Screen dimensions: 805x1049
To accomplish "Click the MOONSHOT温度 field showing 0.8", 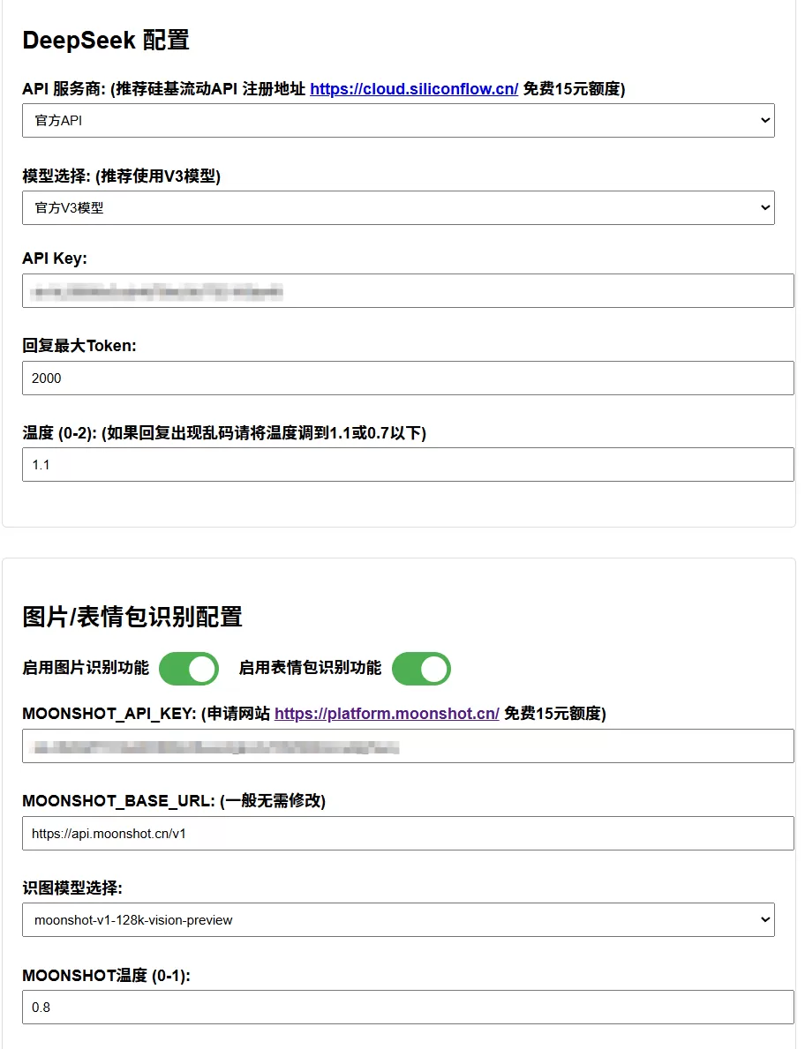I will coord(408,1007).
